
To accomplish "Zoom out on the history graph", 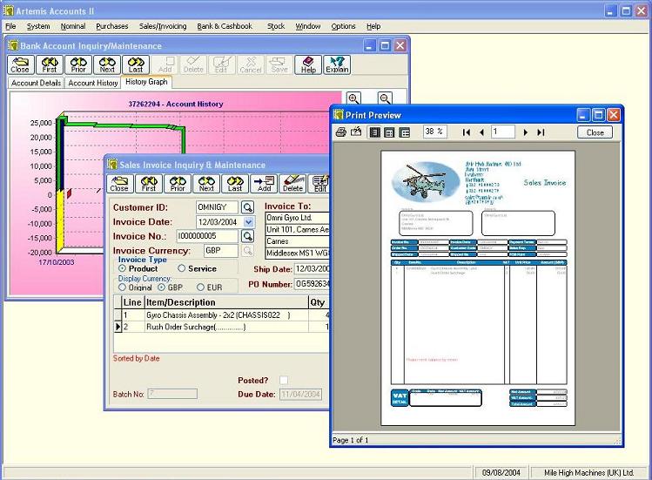I will [x=385, y=98].
